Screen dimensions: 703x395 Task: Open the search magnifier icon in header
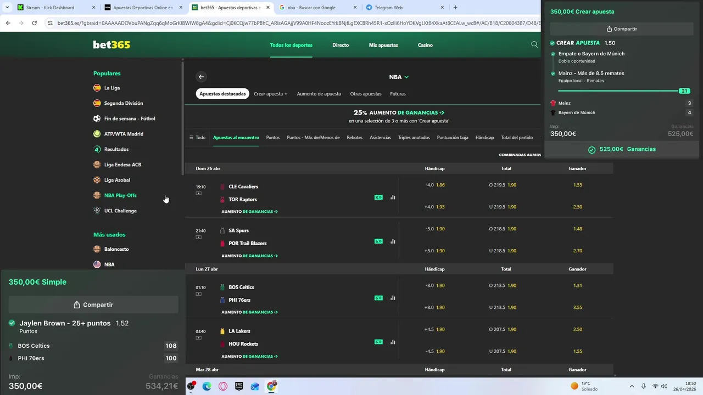click(x=534, y=45)
